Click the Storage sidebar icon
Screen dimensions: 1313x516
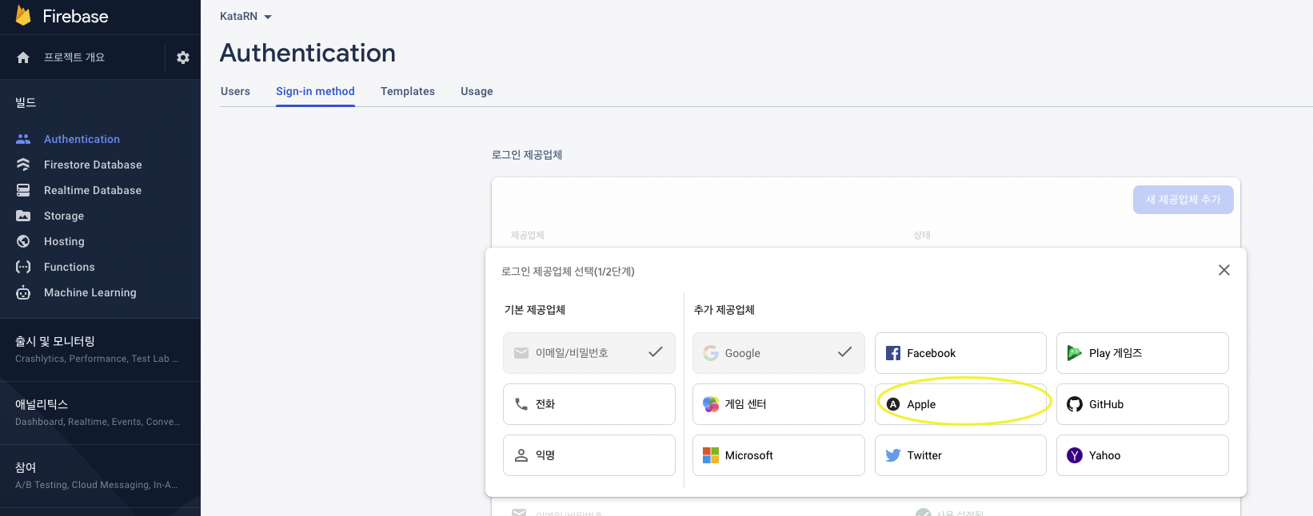(x=23, y=216)
